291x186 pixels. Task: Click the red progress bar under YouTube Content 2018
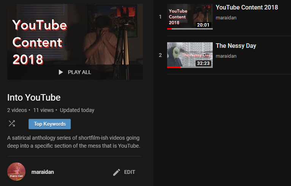[169, 29]
